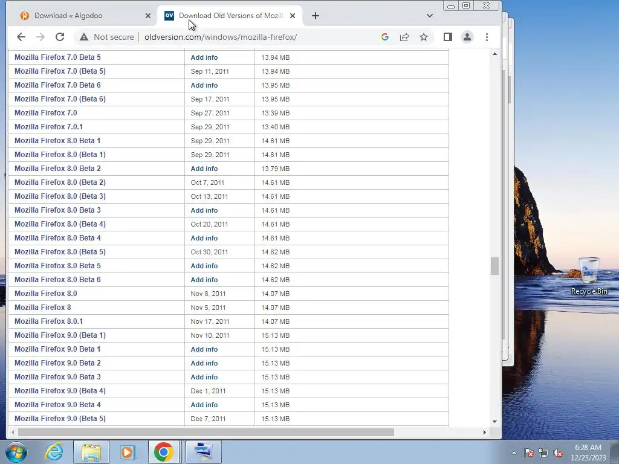Image resolution: width=619 pixels, height=464 pixels.
Task: Close the Download Algodoo tab
Action: 148,16
